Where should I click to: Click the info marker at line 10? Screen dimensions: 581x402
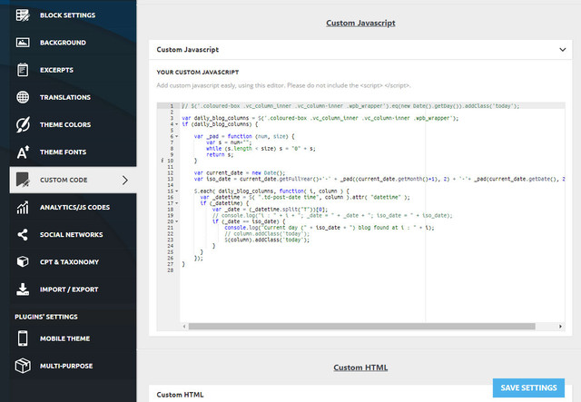pos(162,161)
